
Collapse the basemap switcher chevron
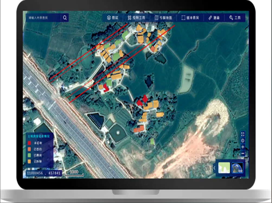pyautogui.click(x=214, y=168)
